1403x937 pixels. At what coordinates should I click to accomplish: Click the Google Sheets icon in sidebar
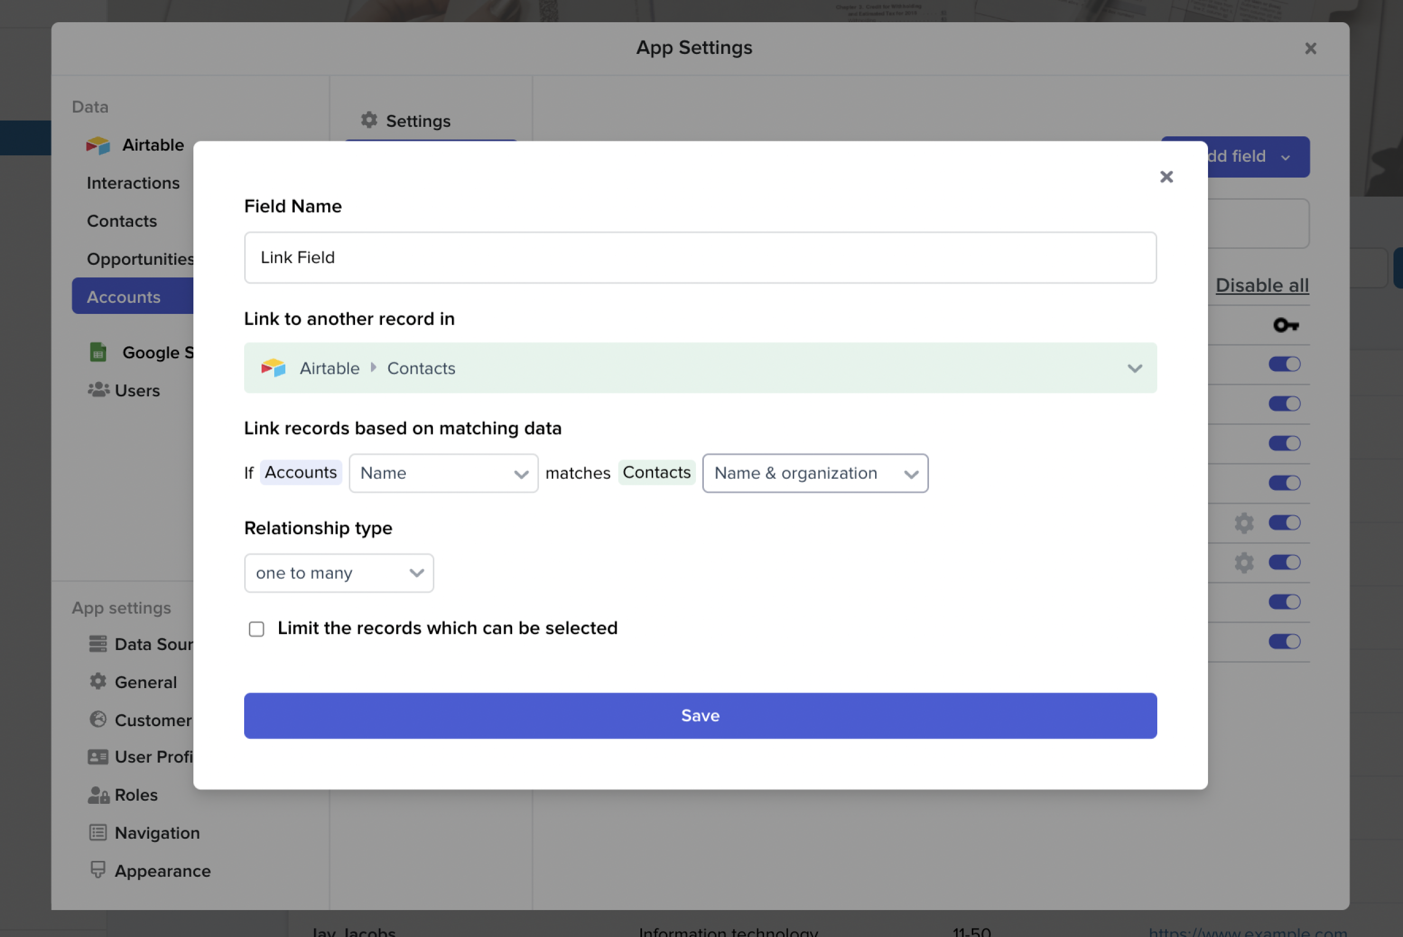click(x=98, y=352)
